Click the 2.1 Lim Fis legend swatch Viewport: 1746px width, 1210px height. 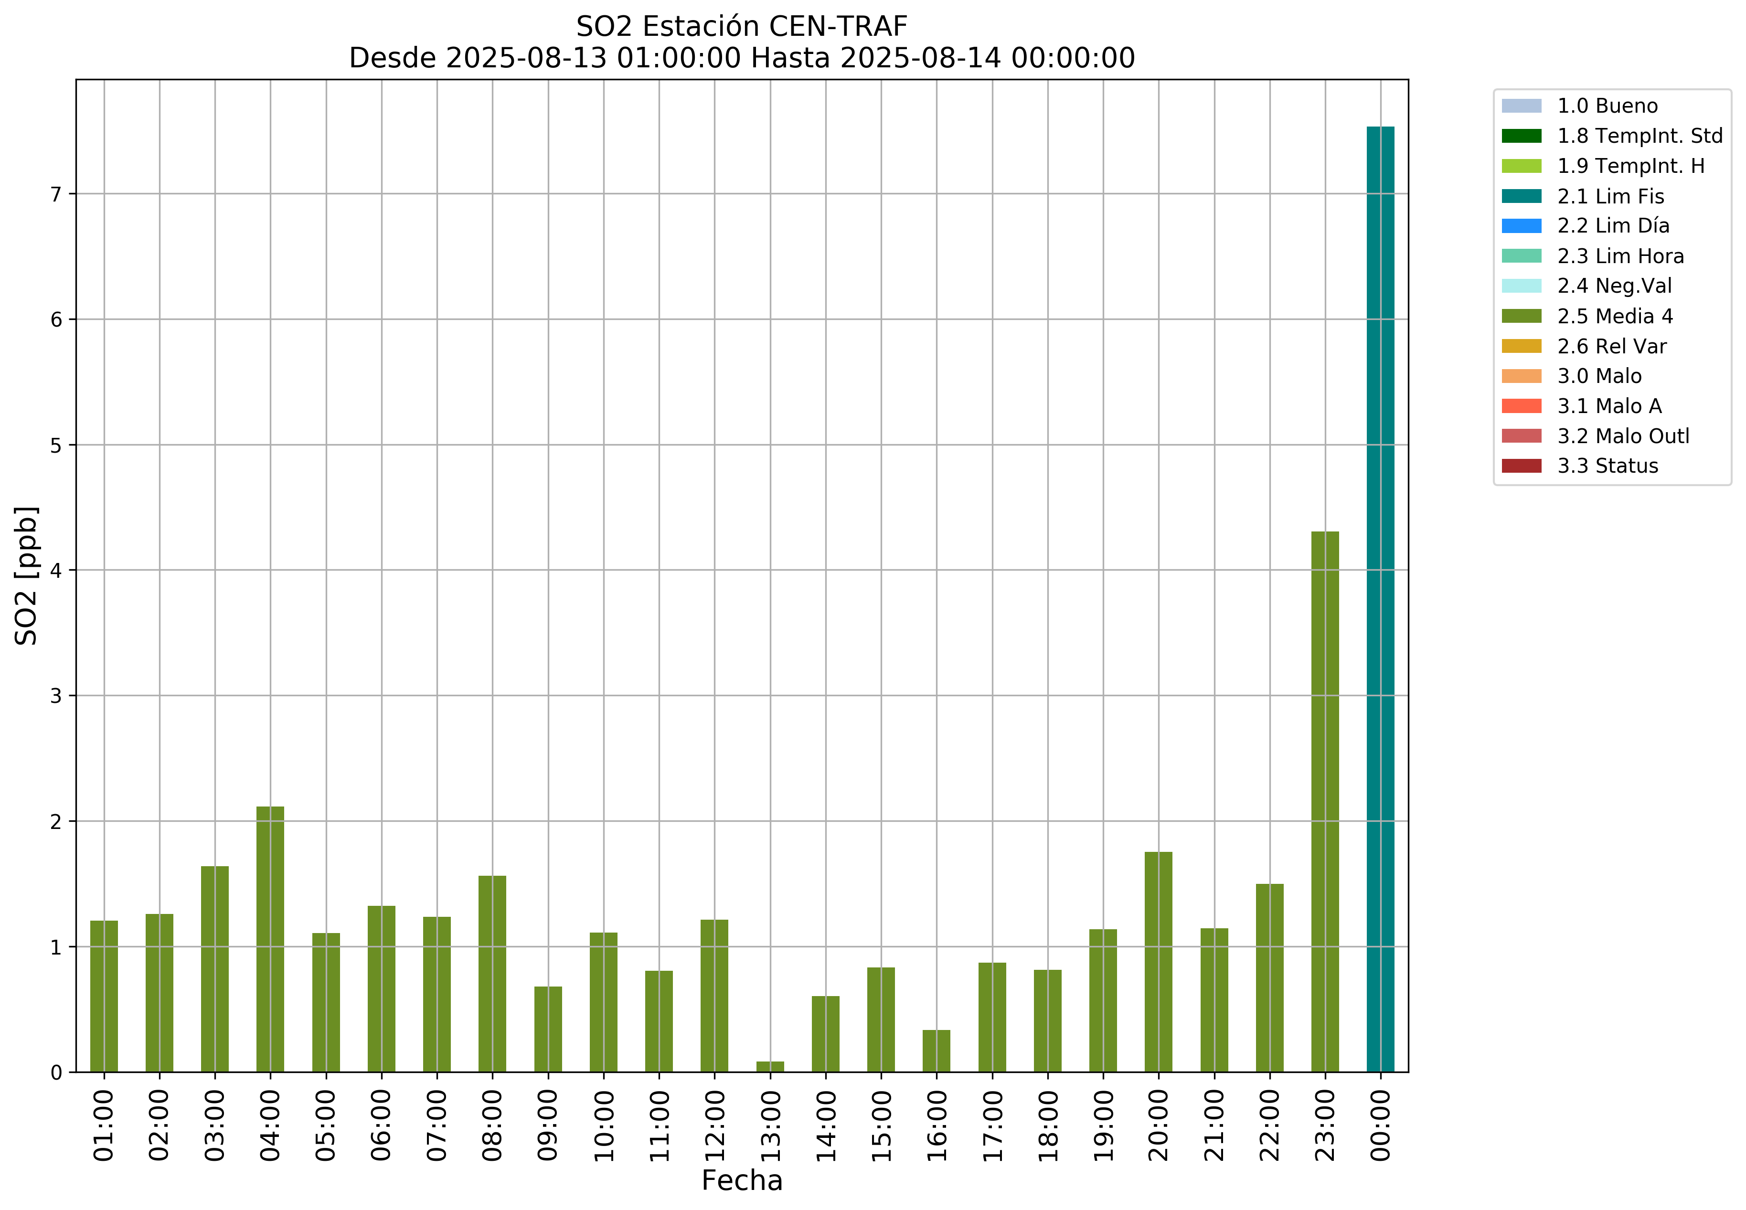[x=1521, y=196]
